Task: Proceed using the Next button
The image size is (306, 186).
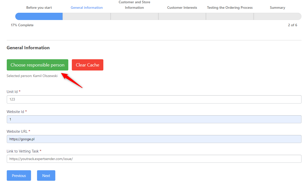Action: pyautogui.click(x=46, y=175)
